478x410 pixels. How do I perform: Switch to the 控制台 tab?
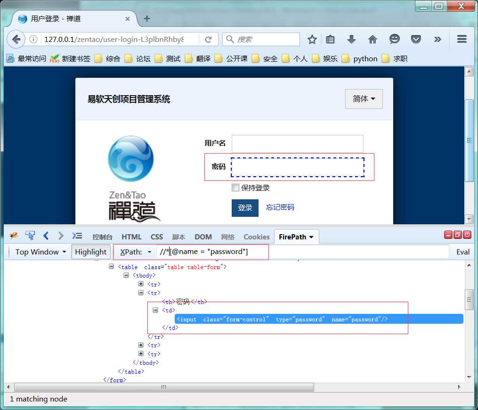coord(103,237)
